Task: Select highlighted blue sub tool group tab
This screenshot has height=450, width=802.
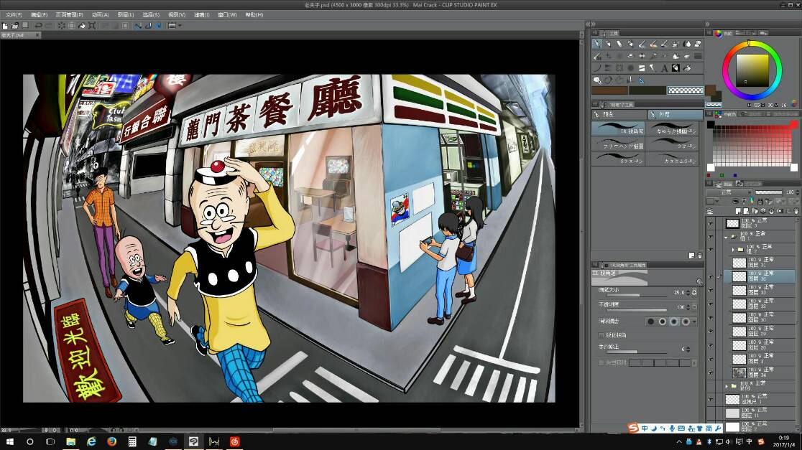Action: [x=675, y=114]
